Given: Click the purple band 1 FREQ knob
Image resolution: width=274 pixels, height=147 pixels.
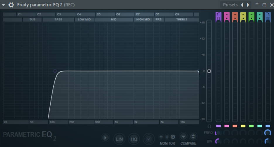Looking at the screenshot, I should [218, 133].
